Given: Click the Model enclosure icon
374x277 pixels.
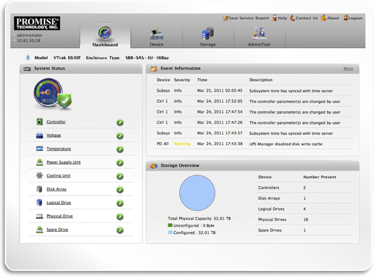Looking at the screenshot, I should click(x=28, y=57).
